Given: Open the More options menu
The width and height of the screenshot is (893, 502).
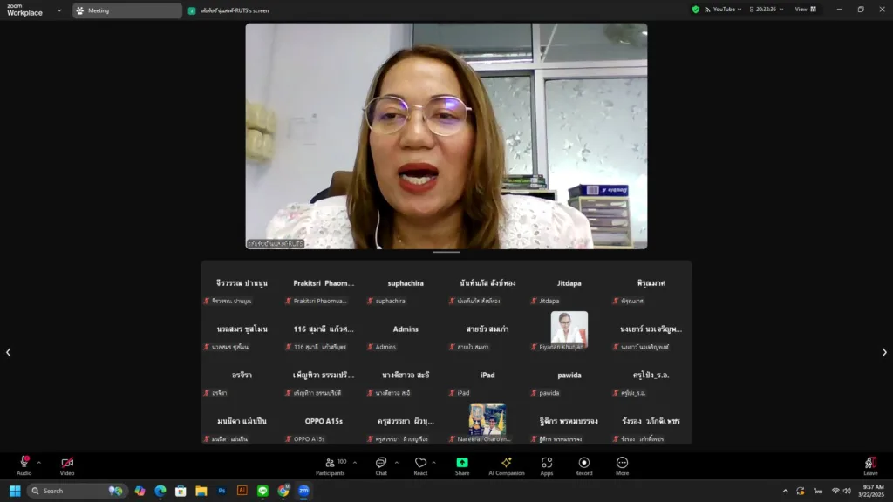Looking at the screenshot, I should coord(622,465).
